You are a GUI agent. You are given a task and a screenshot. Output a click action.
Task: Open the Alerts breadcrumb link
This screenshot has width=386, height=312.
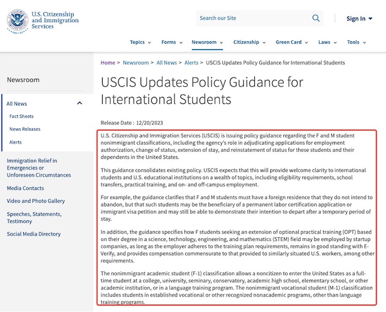191,63
